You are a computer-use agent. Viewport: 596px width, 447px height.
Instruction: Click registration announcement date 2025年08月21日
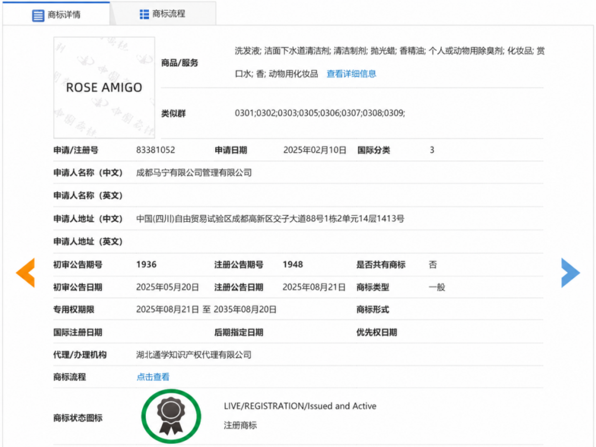click(314, 287)
